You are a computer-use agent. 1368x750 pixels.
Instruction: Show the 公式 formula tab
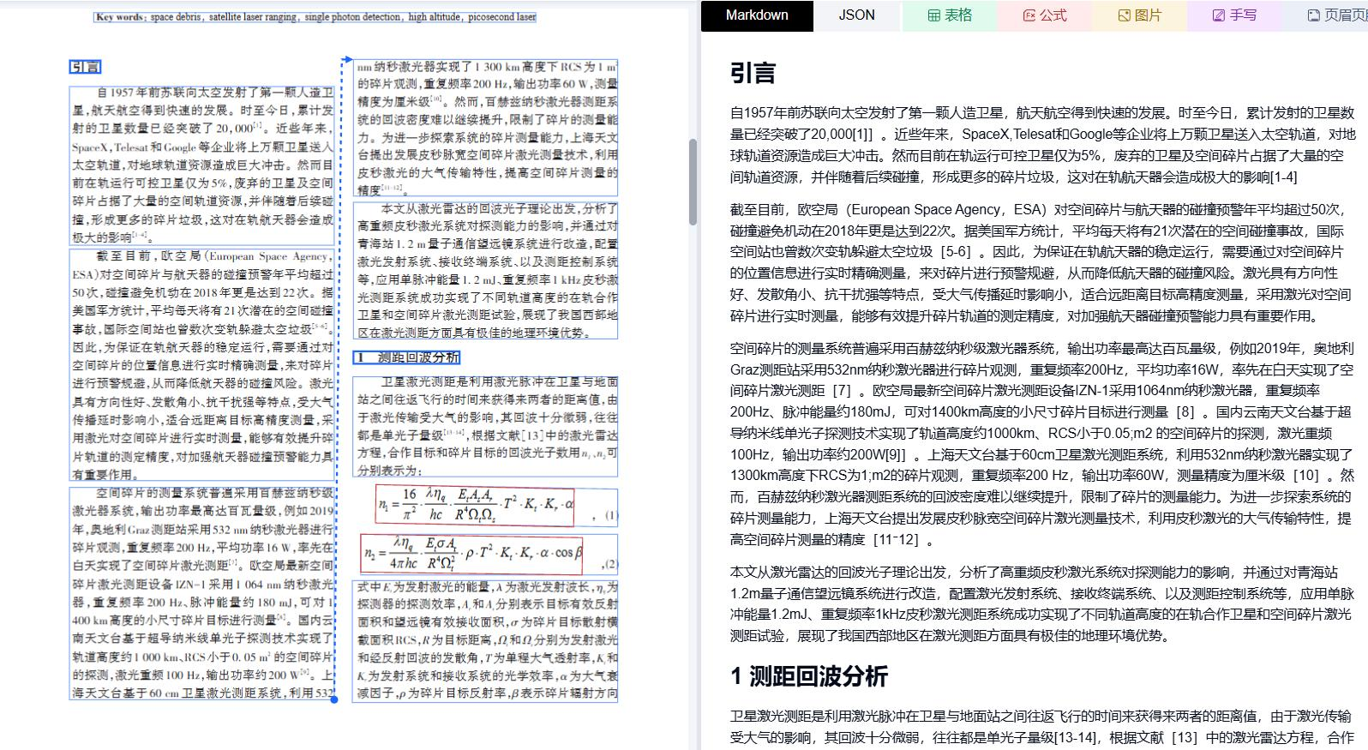(1044, 15)
